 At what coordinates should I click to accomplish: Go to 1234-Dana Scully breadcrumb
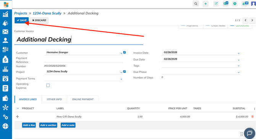click(x=47, y=13)
